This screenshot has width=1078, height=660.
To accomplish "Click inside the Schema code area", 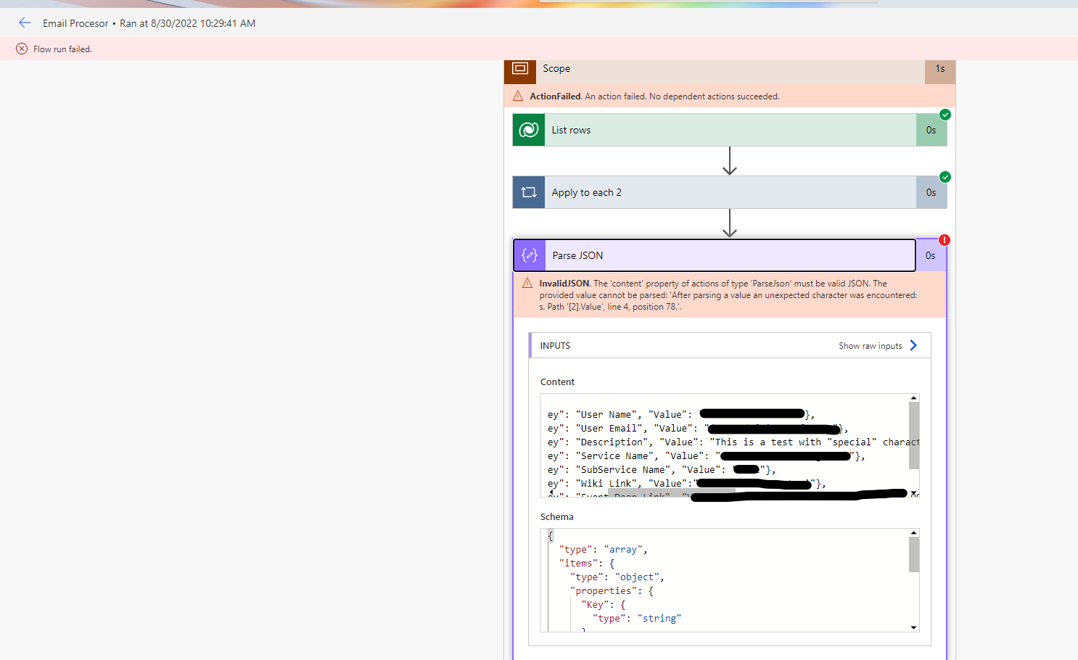I will 725,580.
